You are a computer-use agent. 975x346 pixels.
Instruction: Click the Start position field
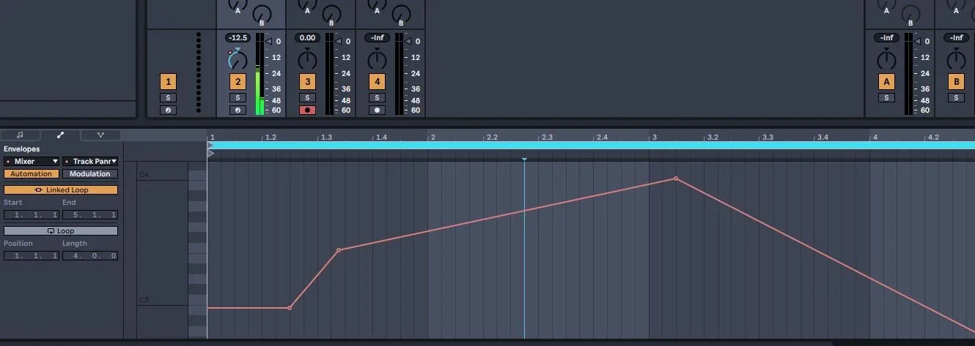click(x=32, y=215)
